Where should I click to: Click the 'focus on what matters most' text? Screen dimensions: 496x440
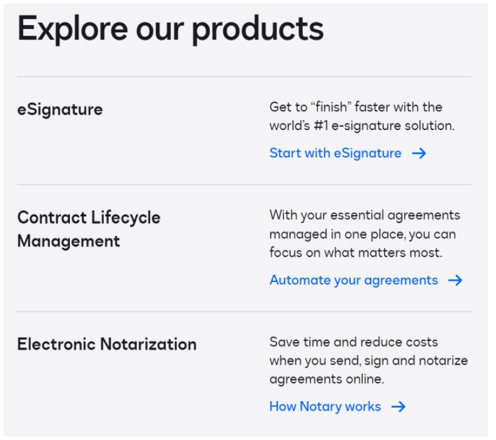(356, 252)
